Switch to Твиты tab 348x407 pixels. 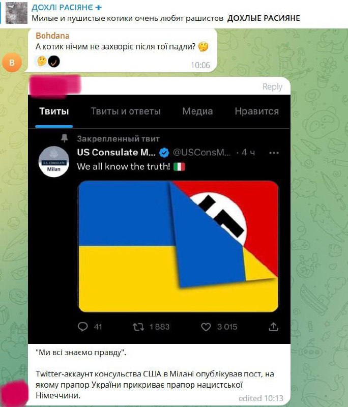[54, 111]
